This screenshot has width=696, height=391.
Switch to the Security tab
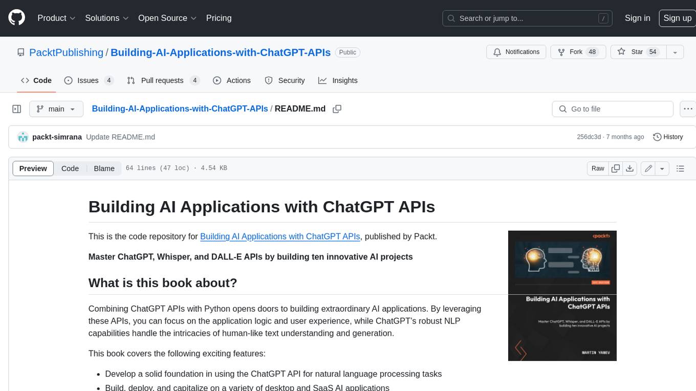[x=285, y=80]
